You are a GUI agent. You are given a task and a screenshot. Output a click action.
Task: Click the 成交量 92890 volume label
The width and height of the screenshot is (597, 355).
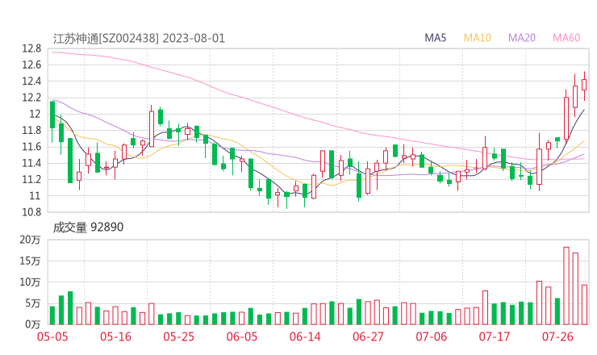tap(88, 228)
